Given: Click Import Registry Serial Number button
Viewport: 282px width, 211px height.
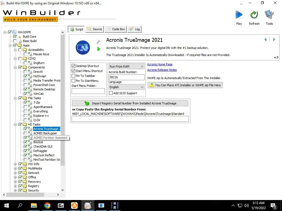Looking at the screenshot, I should [130, 103].
